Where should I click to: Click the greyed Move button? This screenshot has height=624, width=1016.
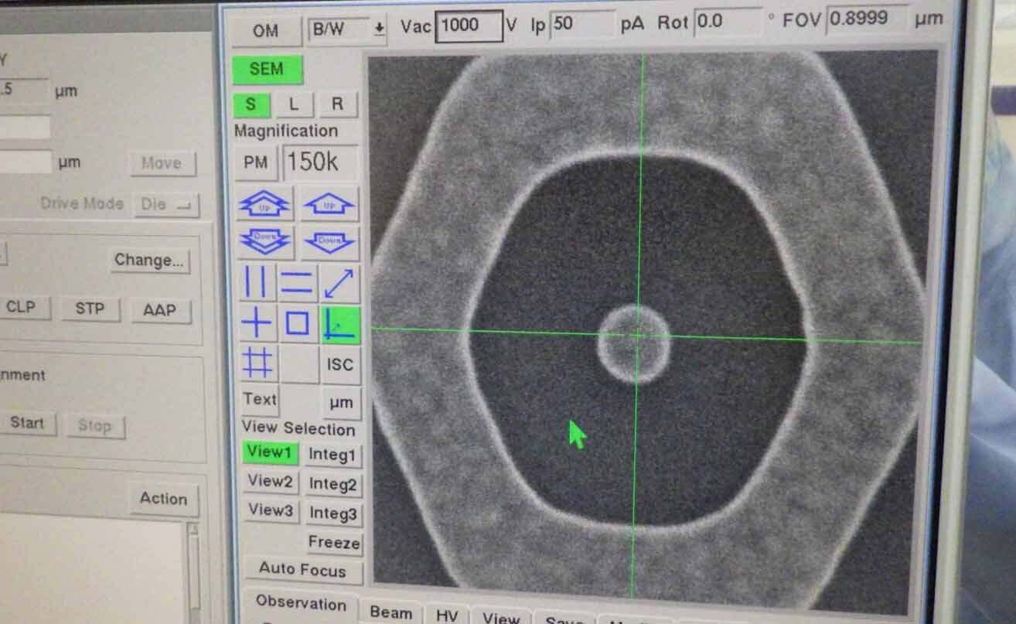pyautogui.click(x=161, y=164)
